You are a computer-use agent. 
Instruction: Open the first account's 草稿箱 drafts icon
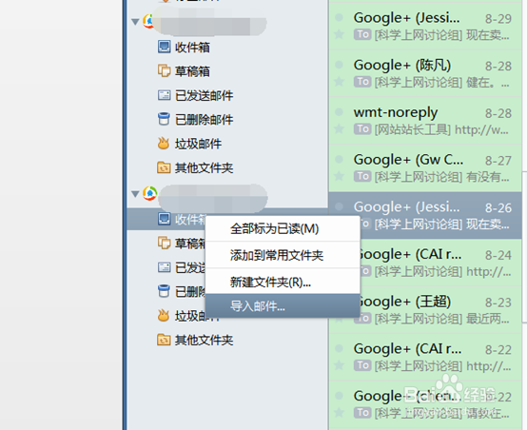coord(164,71)
